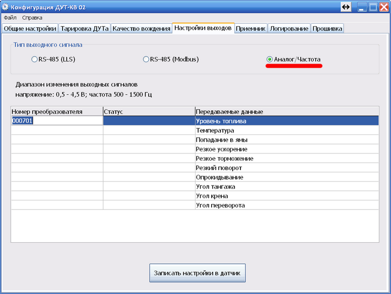Click the 000701 converter number field
This screenshot has height=294, width=391.
tap(57, 121)
